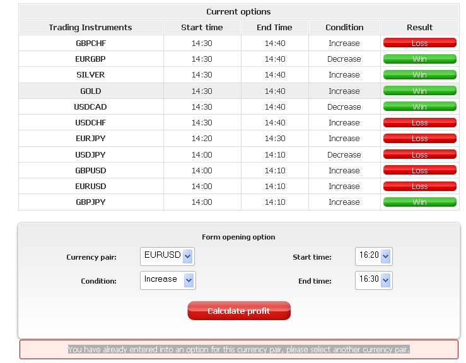Screen dimensions: 466x363
Task: Click the already-entered option error message
Action: click(238, 349)
